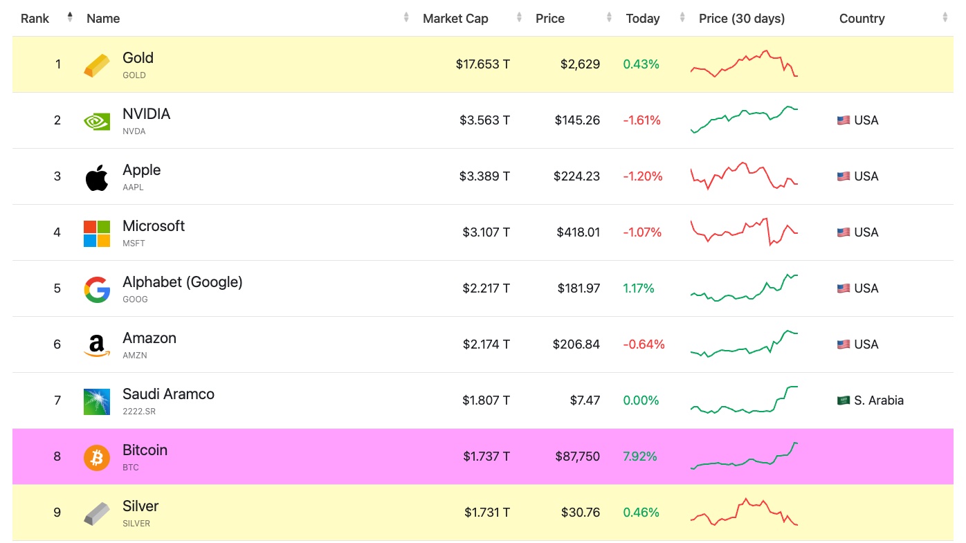View NVIDIA 30-day price chart

coord(744,120)
